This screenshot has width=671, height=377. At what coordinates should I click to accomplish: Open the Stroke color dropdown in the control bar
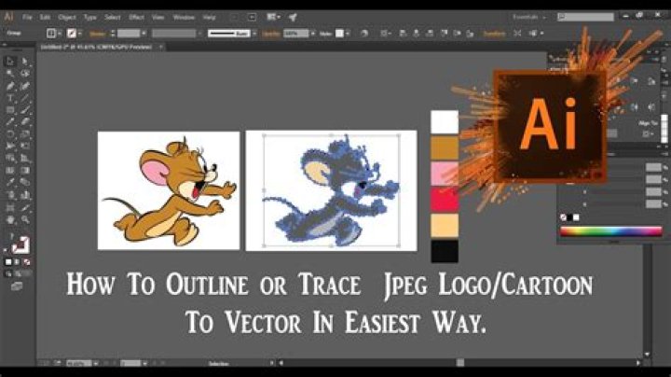(79, 33)
